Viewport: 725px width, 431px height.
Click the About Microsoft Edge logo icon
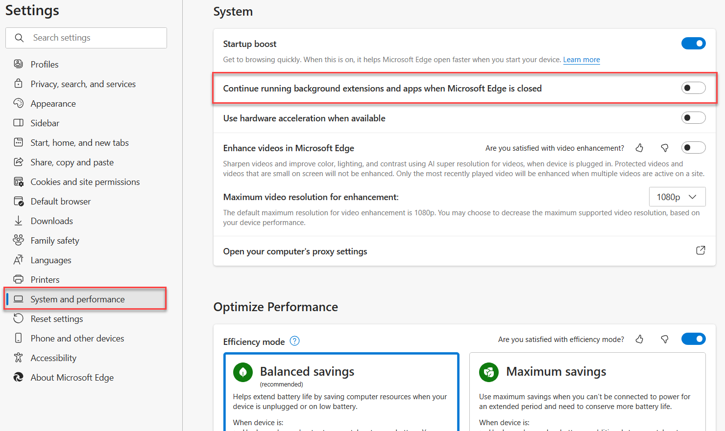pos(18,377)
